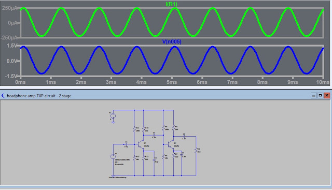Image resolution: width=332 pixels, height=190 pixels.
Task: Minimize the headphone amp schematic window
Action: (313, 96)
